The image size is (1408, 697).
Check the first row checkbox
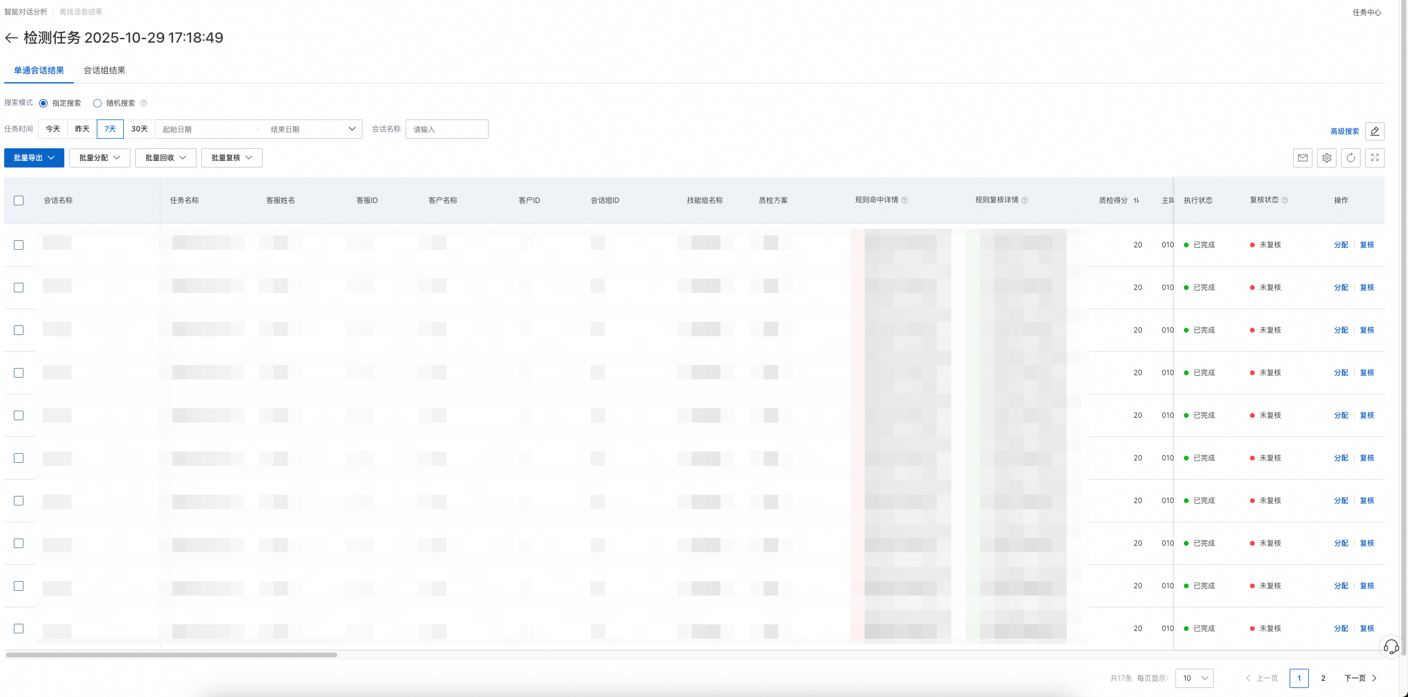coord(19,245)
